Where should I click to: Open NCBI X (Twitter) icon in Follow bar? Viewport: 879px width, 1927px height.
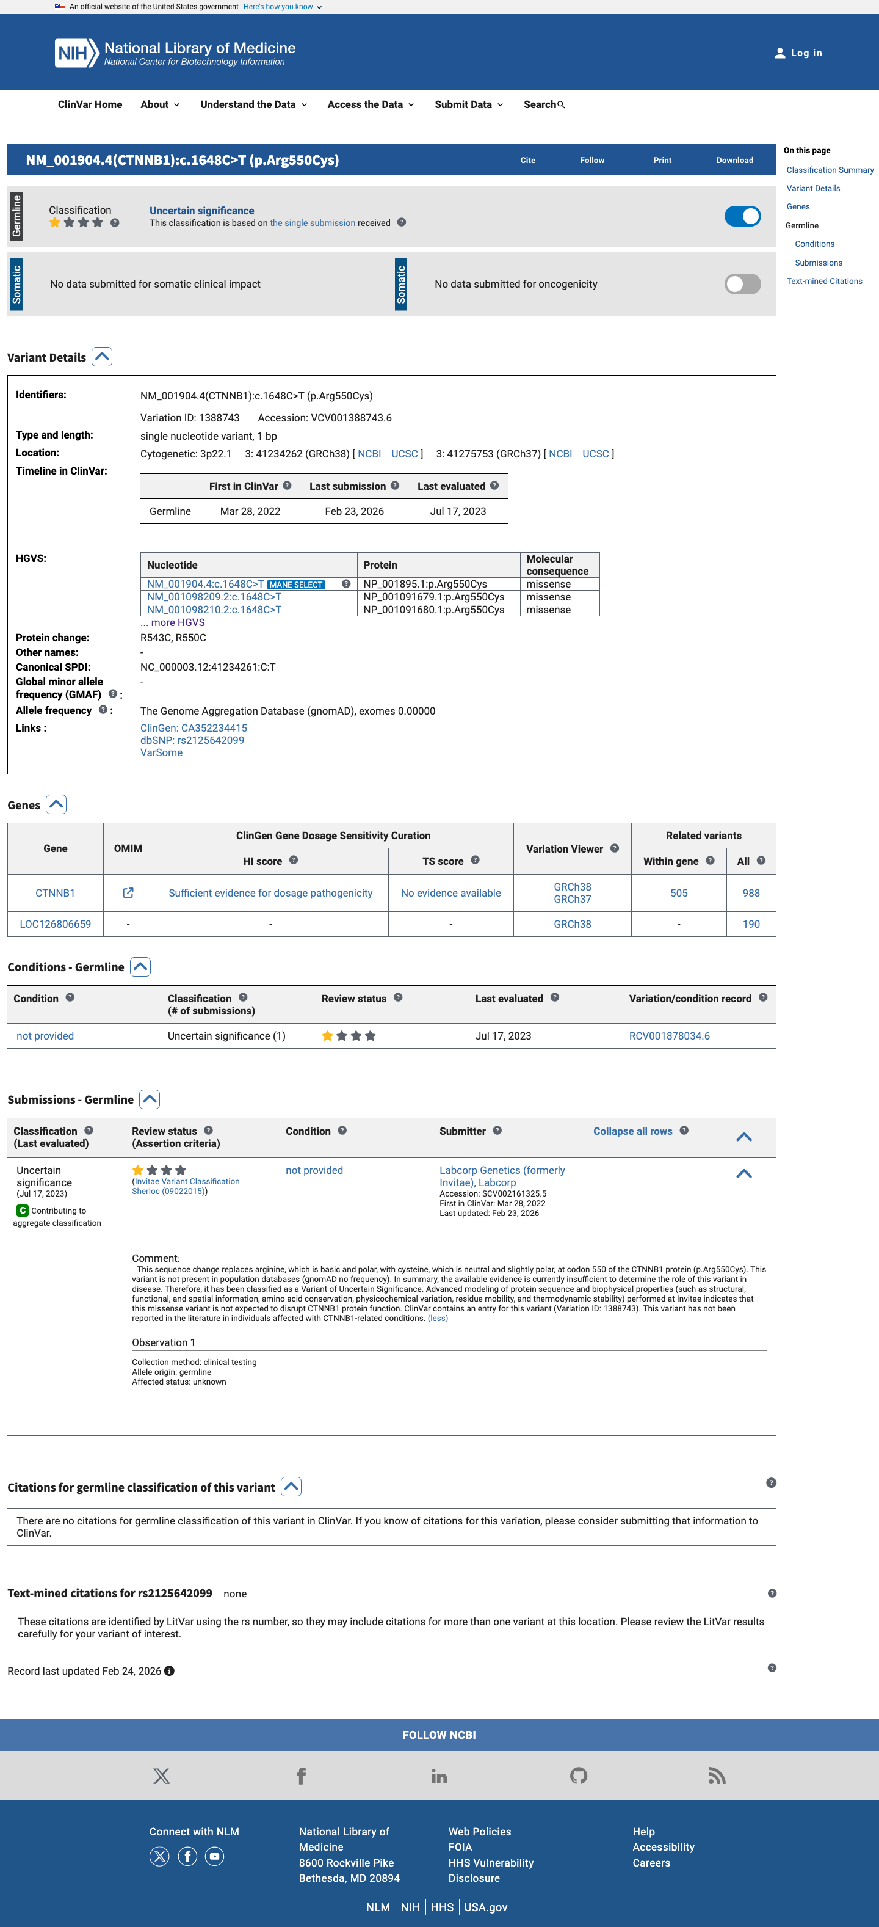click(161, 1775)
